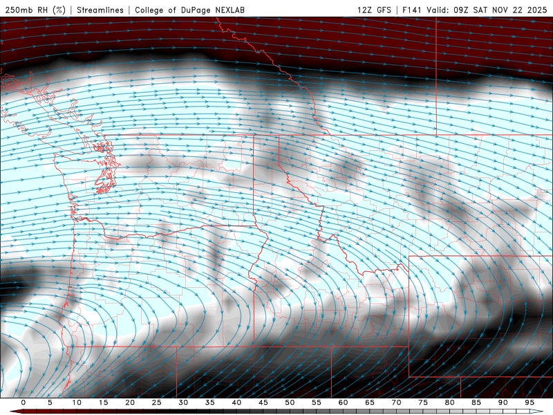Click the 20 value on the color scale
The width and height of the screenshot is (553, 415).
(130, 403)
